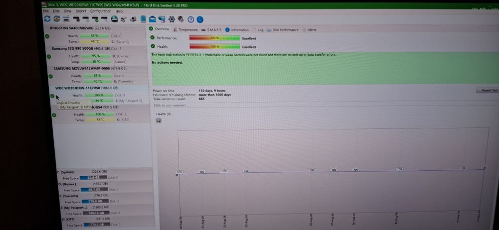Switch to the Disk Performance tab
This screenshot has height=230, width=499.
point(282,30)
